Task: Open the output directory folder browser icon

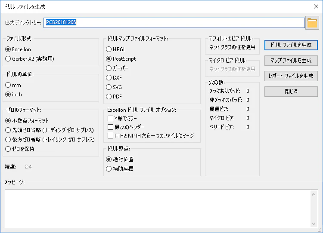Action: tap(312, 23)
